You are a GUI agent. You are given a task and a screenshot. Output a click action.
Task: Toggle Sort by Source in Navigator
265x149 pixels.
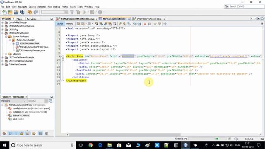[x=46, y=133]
